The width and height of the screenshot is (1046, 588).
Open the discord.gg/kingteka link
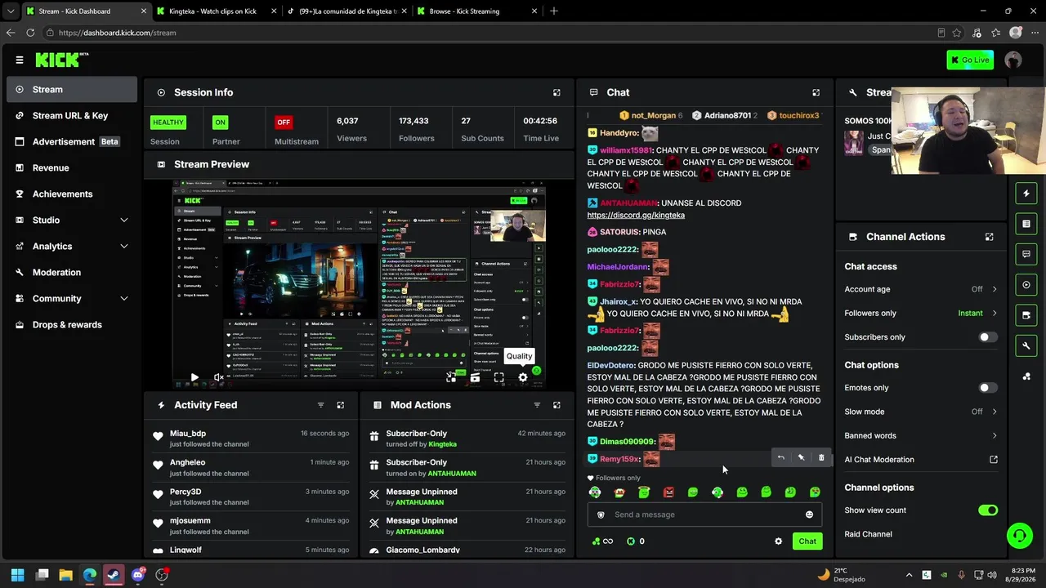636,216
